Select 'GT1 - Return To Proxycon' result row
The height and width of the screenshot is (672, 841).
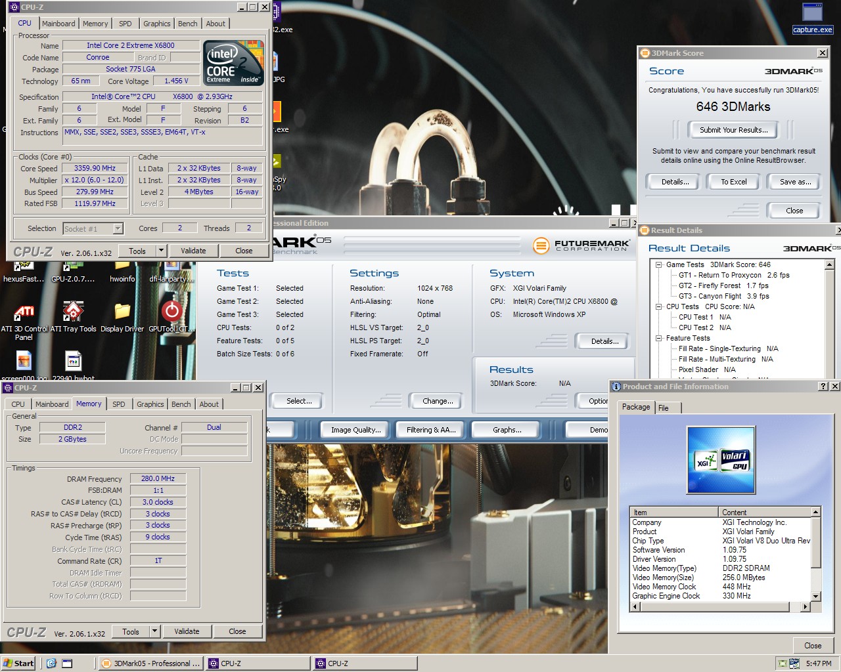coord(733,275)
